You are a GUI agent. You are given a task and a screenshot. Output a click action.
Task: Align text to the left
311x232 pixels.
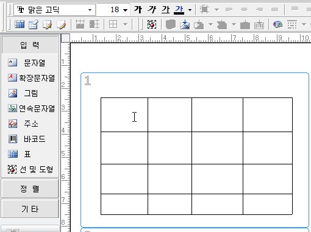click(229, 9)
